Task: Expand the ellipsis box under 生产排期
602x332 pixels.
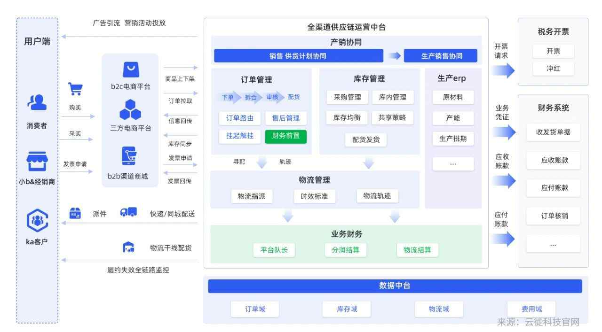Action: pyautogui.click(x=453, y=163)
